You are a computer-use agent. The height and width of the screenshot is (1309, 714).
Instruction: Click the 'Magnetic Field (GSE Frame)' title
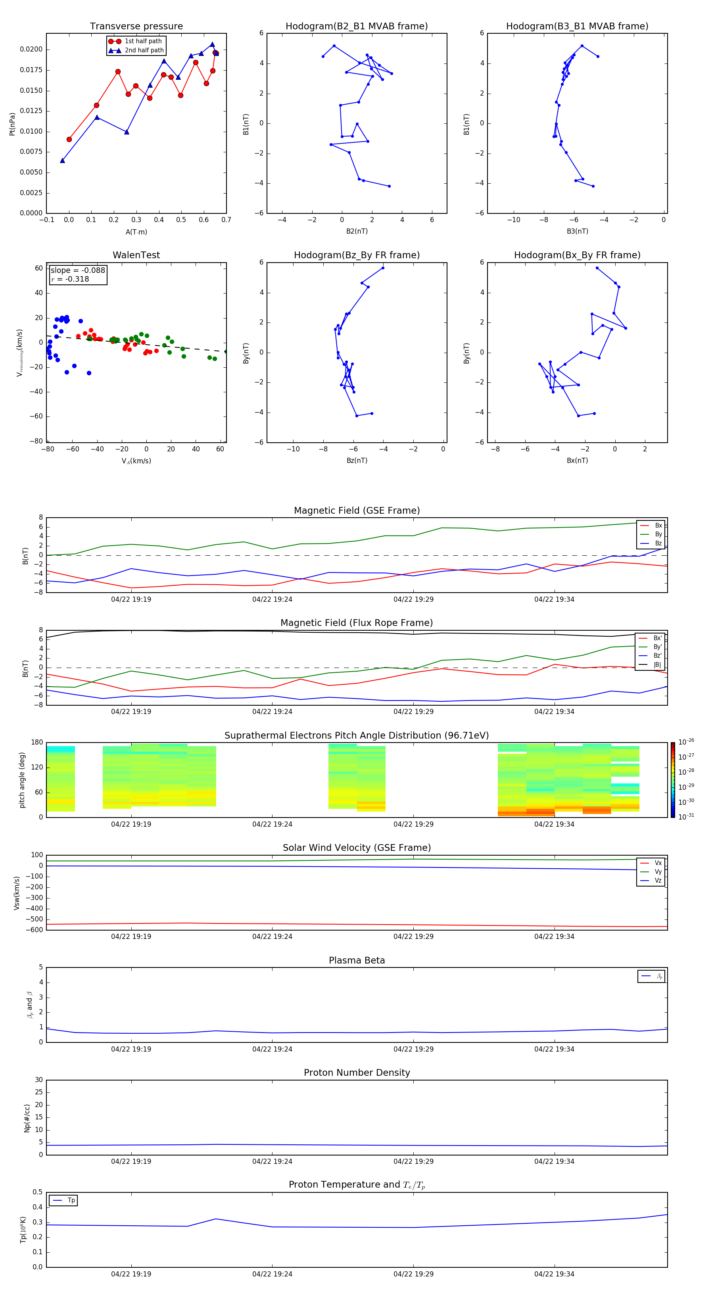point(357,510)
